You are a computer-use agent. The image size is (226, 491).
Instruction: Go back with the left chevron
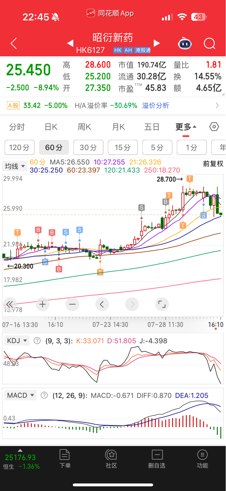tap(14, 44)
